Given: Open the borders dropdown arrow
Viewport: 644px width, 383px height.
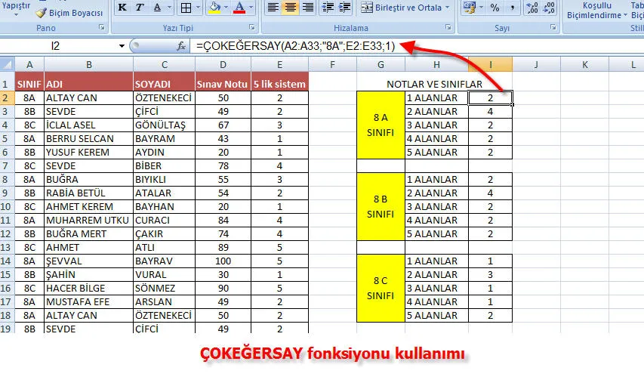Looking at the screenshot, I should point(199,8).
